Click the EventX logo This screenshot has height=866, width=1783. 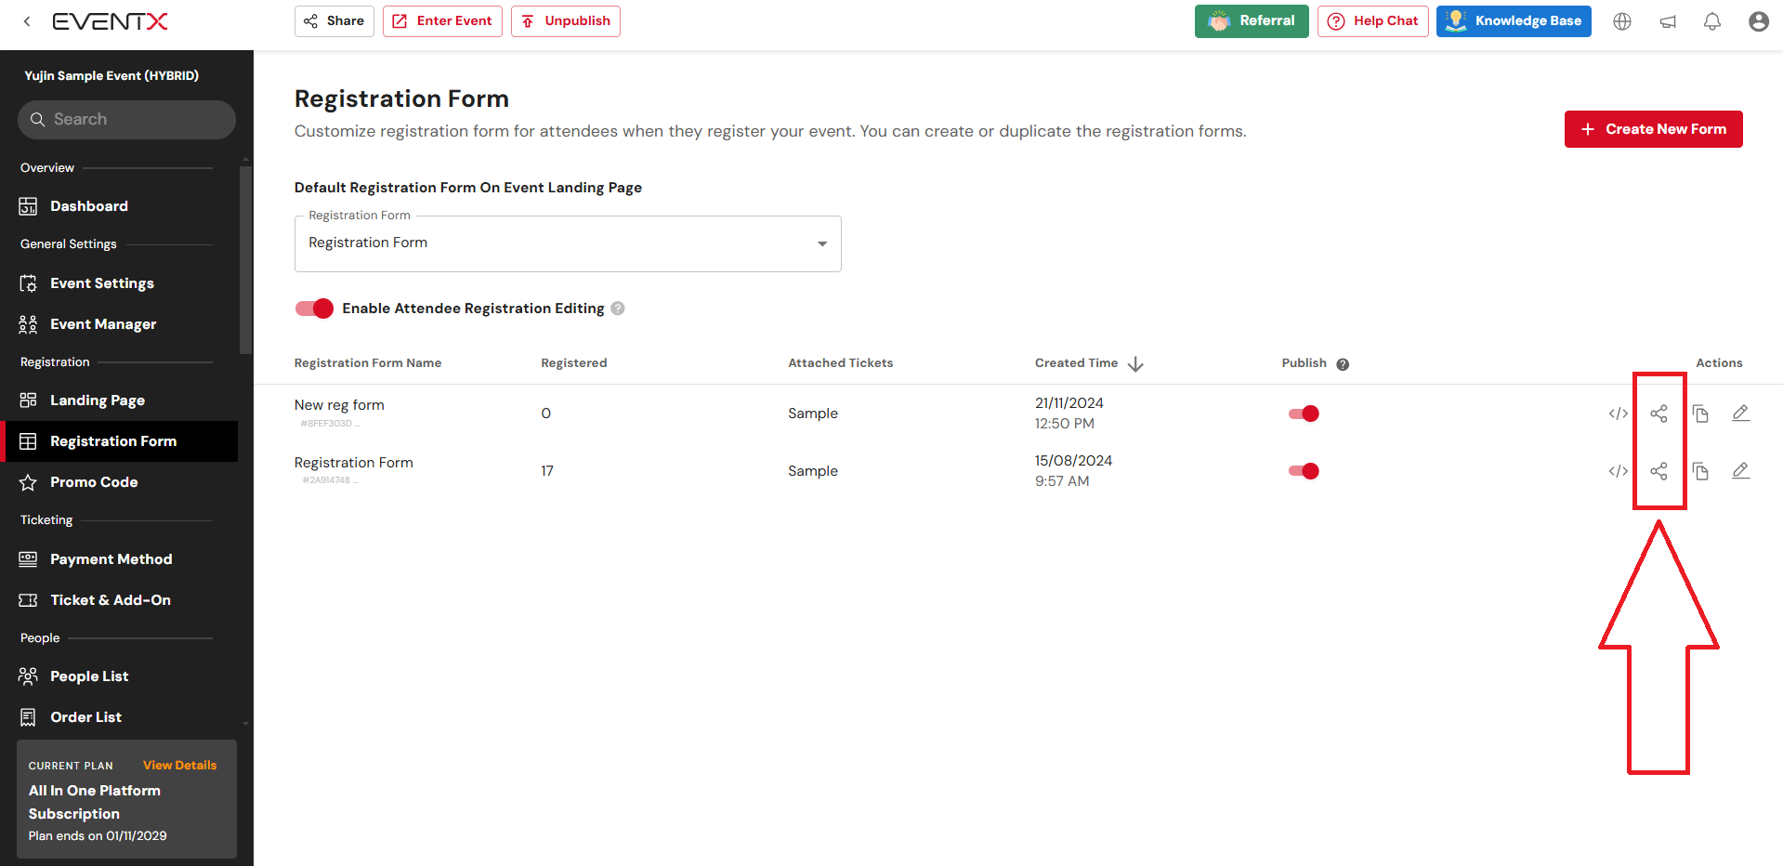(x=110, y=21)
